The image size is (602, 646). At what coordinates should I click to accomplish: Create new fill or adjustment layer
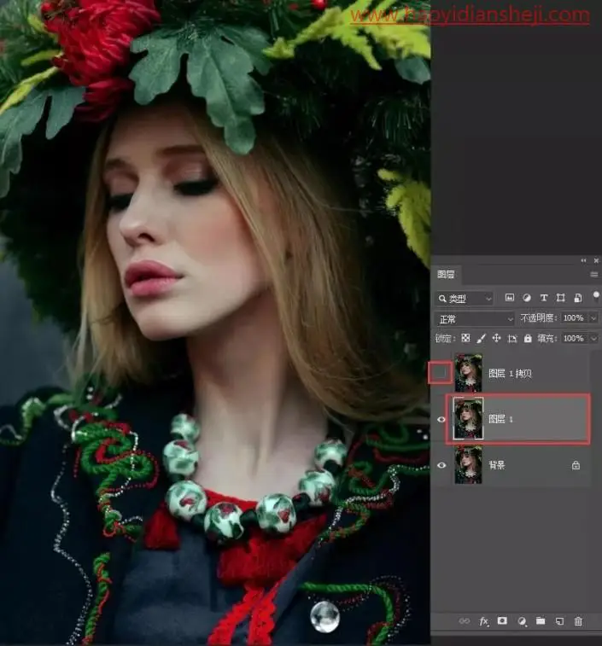tap(522, 621)
